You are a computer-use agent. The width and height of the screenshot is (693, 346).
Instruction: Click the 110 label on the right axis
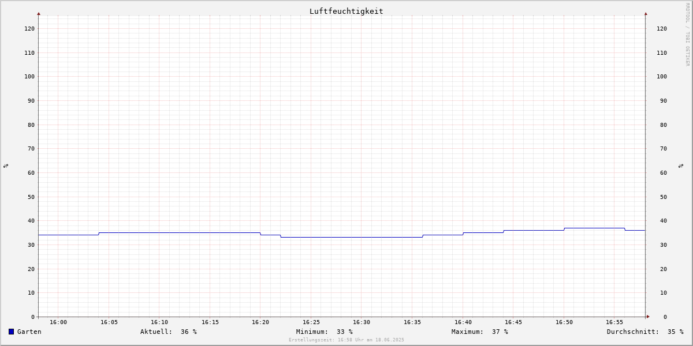[x=662, y=52]
